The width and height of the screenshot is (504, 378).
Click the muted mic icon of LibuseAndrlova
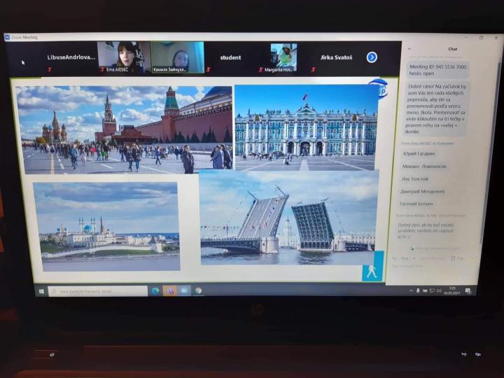coord(50,69)
